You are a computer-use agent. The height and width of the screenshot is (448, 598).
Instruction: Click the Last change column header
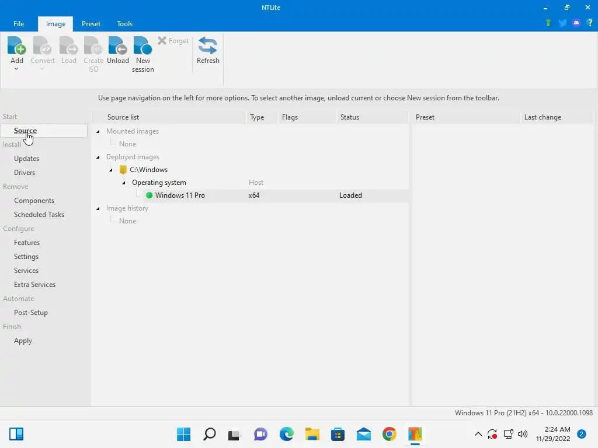(x=557, y=117)
